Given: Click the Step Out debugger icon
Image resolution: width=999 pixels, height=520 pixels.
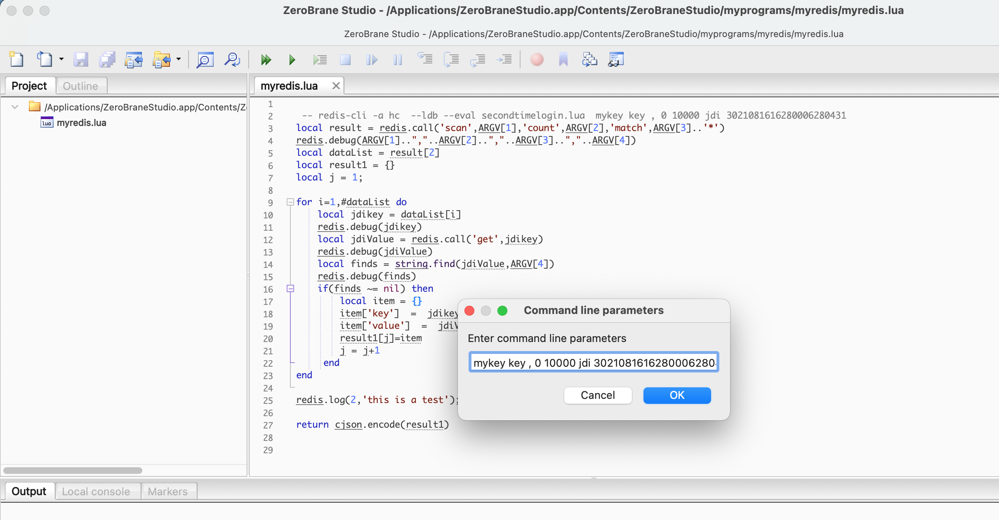Looking at the screenshot, I should point(478,60).
